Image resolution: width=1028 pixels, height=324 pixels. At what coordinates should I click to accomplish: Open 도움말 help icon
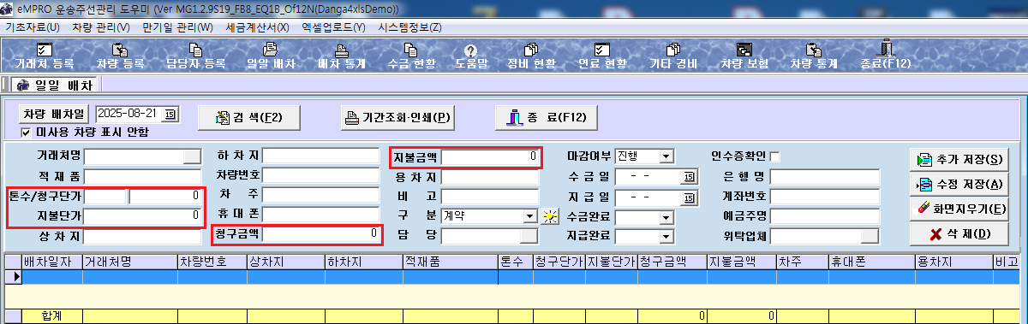470,57
